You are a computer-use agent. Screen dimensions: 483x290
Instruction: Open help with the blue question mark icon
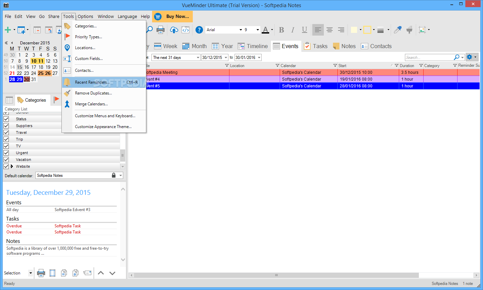(199, 30)
